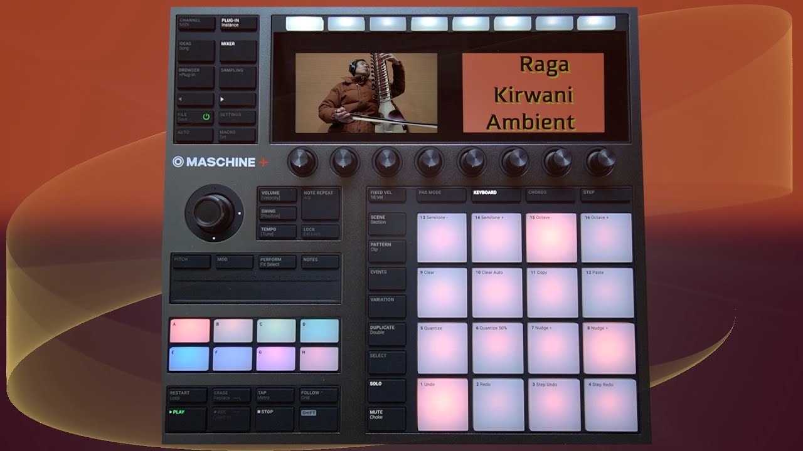Viewport: 803px width, 451px height.
Task: Tap the TAP Metro button
Action: [x=274, y=395]
